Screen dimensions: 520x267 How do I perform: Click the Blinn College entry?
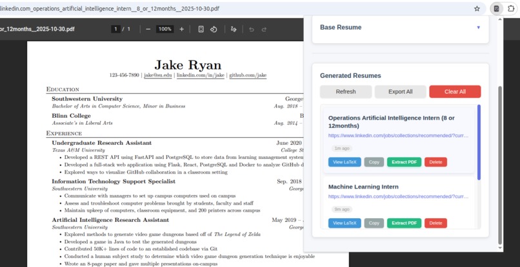point(71,116)
